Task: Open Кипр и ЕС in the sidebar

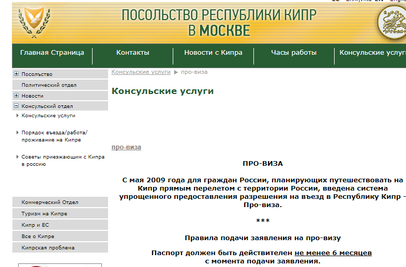Action: click(x=60, y=225)
